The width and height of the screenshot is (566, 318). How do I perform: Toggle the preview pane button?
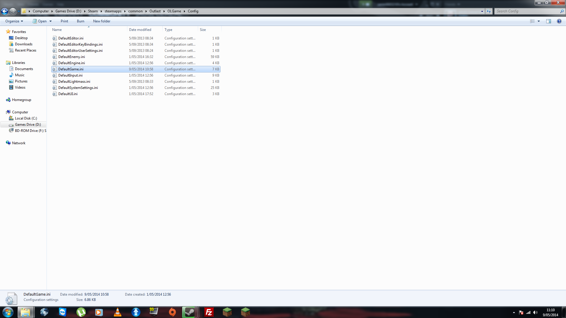(x=548, y=21)
